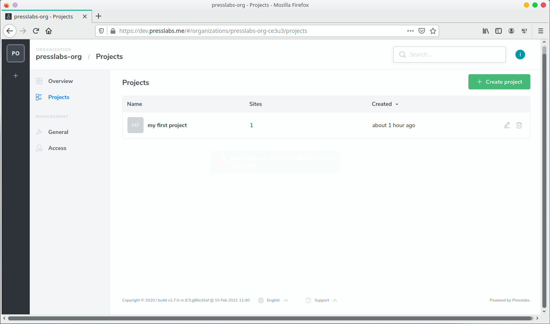This screenshot has height=324, width=550.
Task: Open page actions three-dot menu
Action: 410,31
